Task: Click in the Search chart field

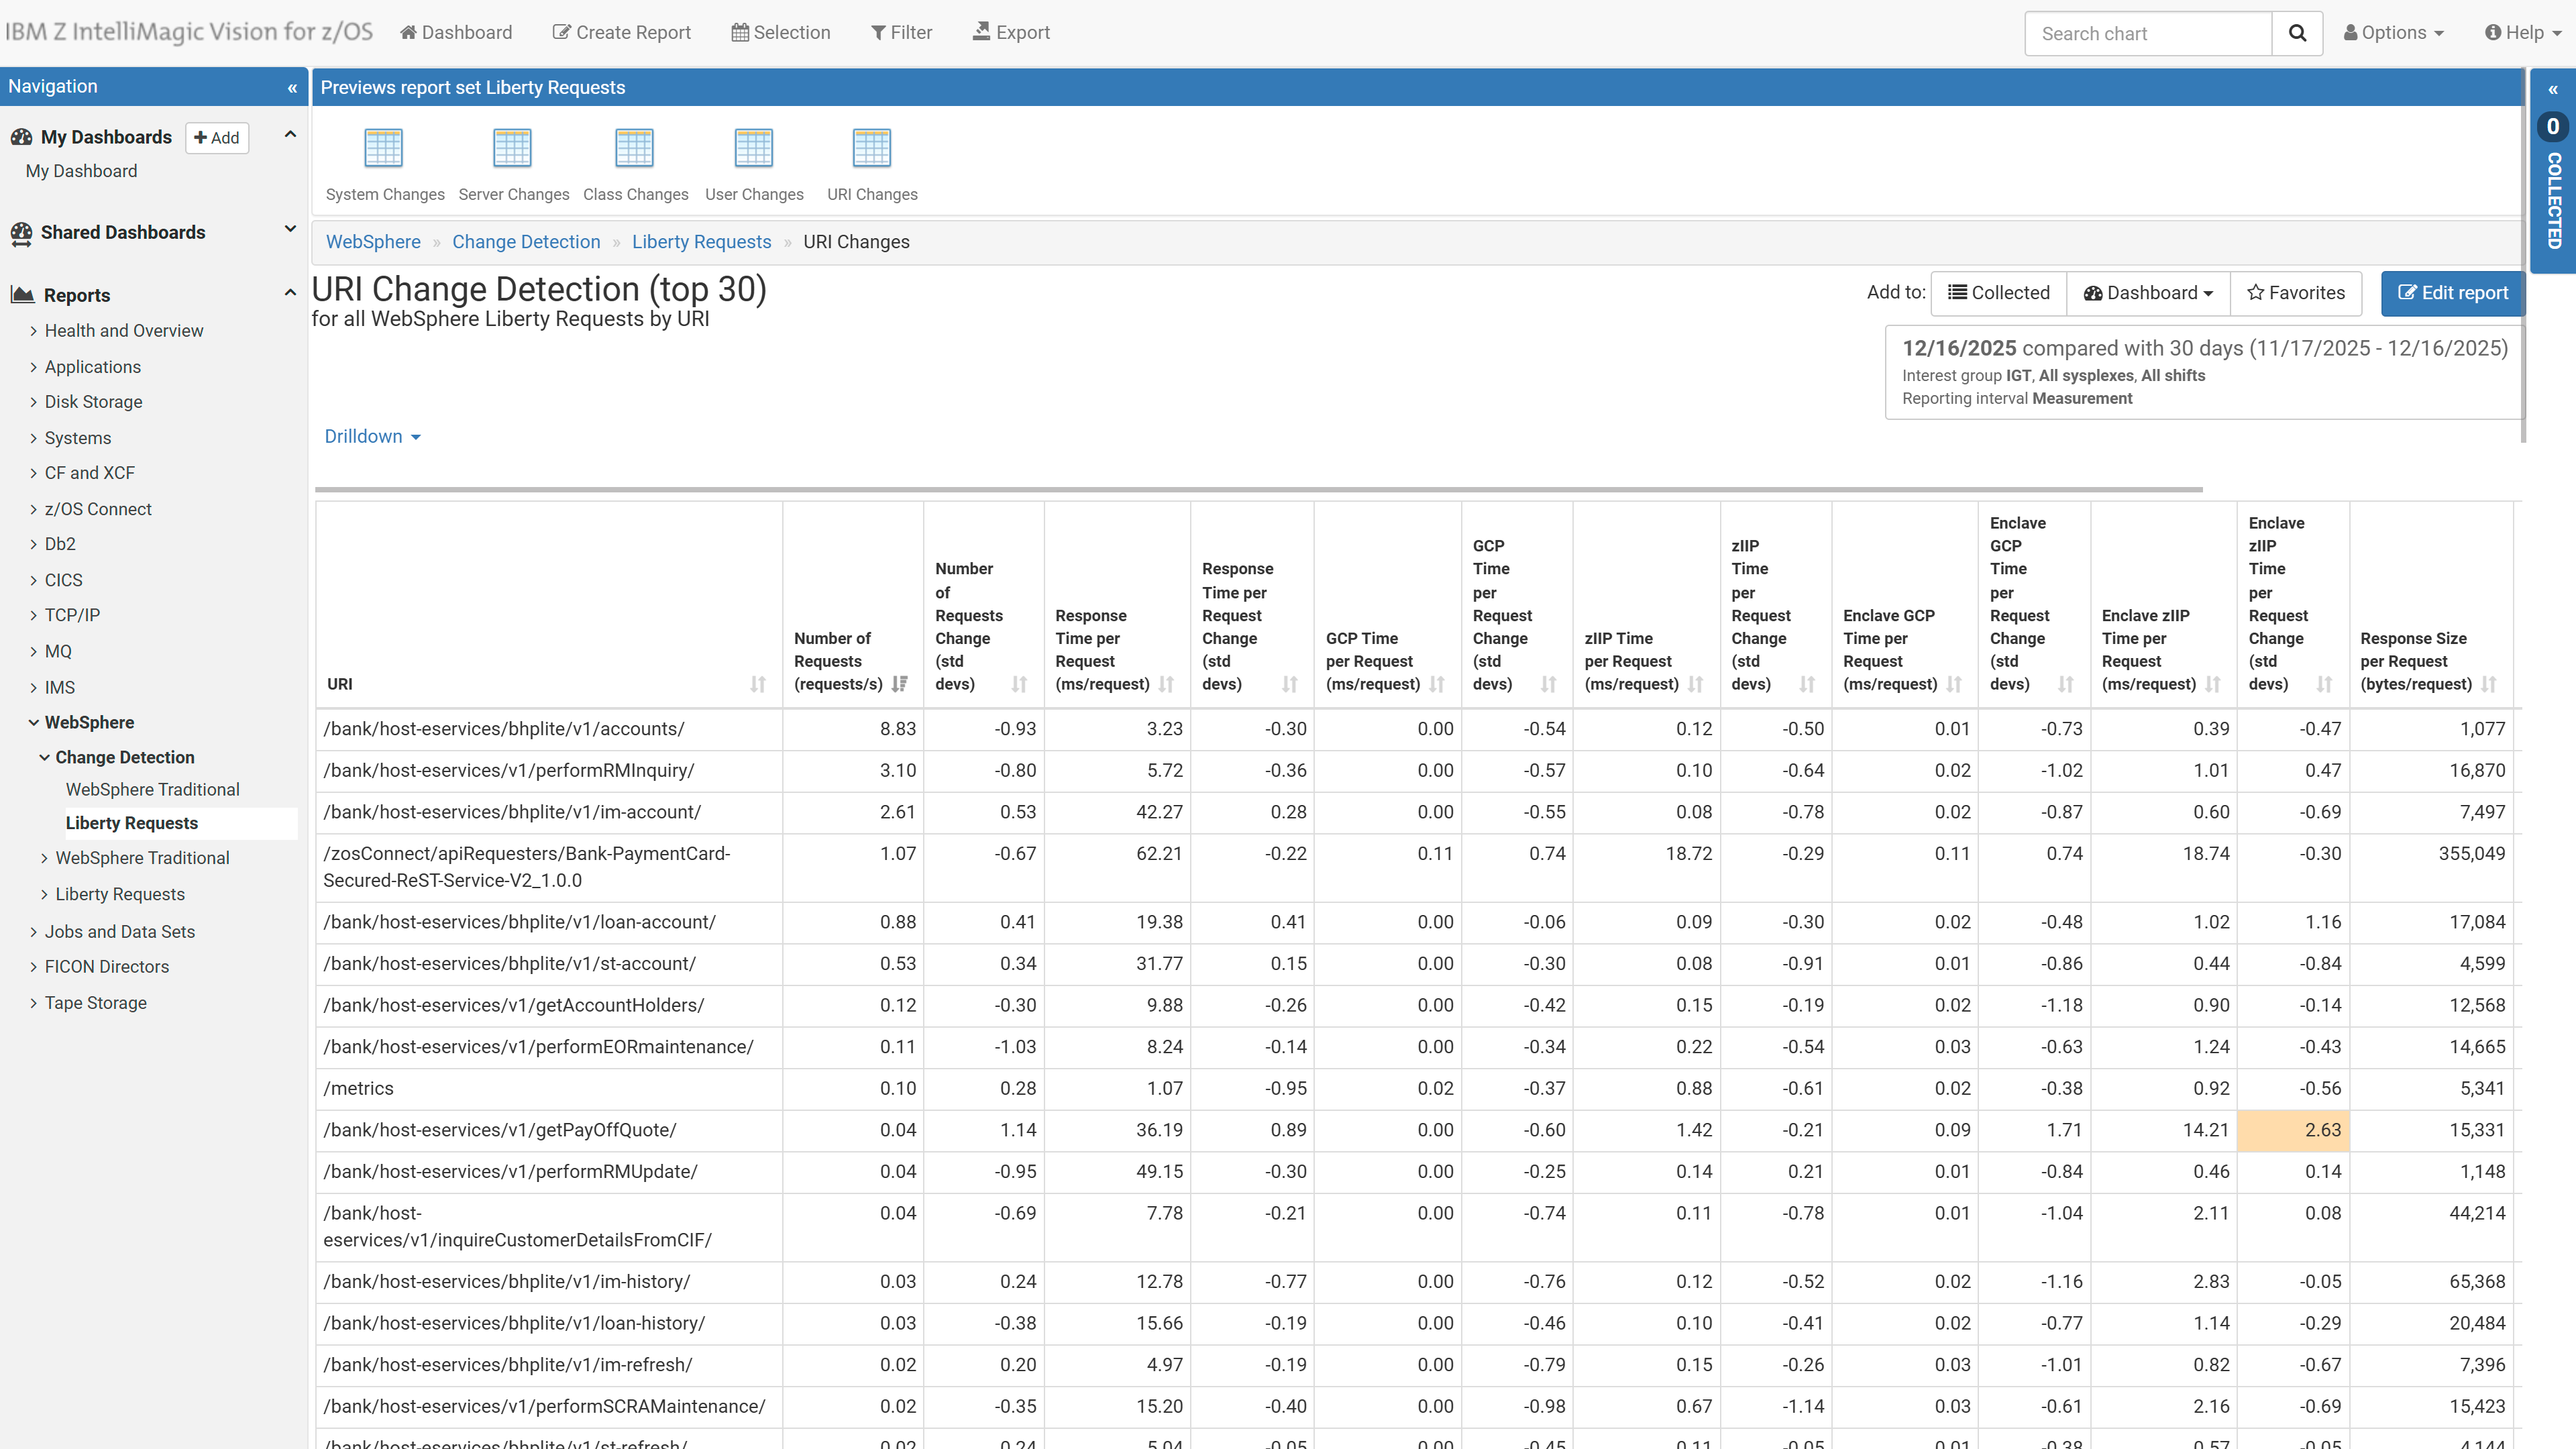Action: point(2148,33)
